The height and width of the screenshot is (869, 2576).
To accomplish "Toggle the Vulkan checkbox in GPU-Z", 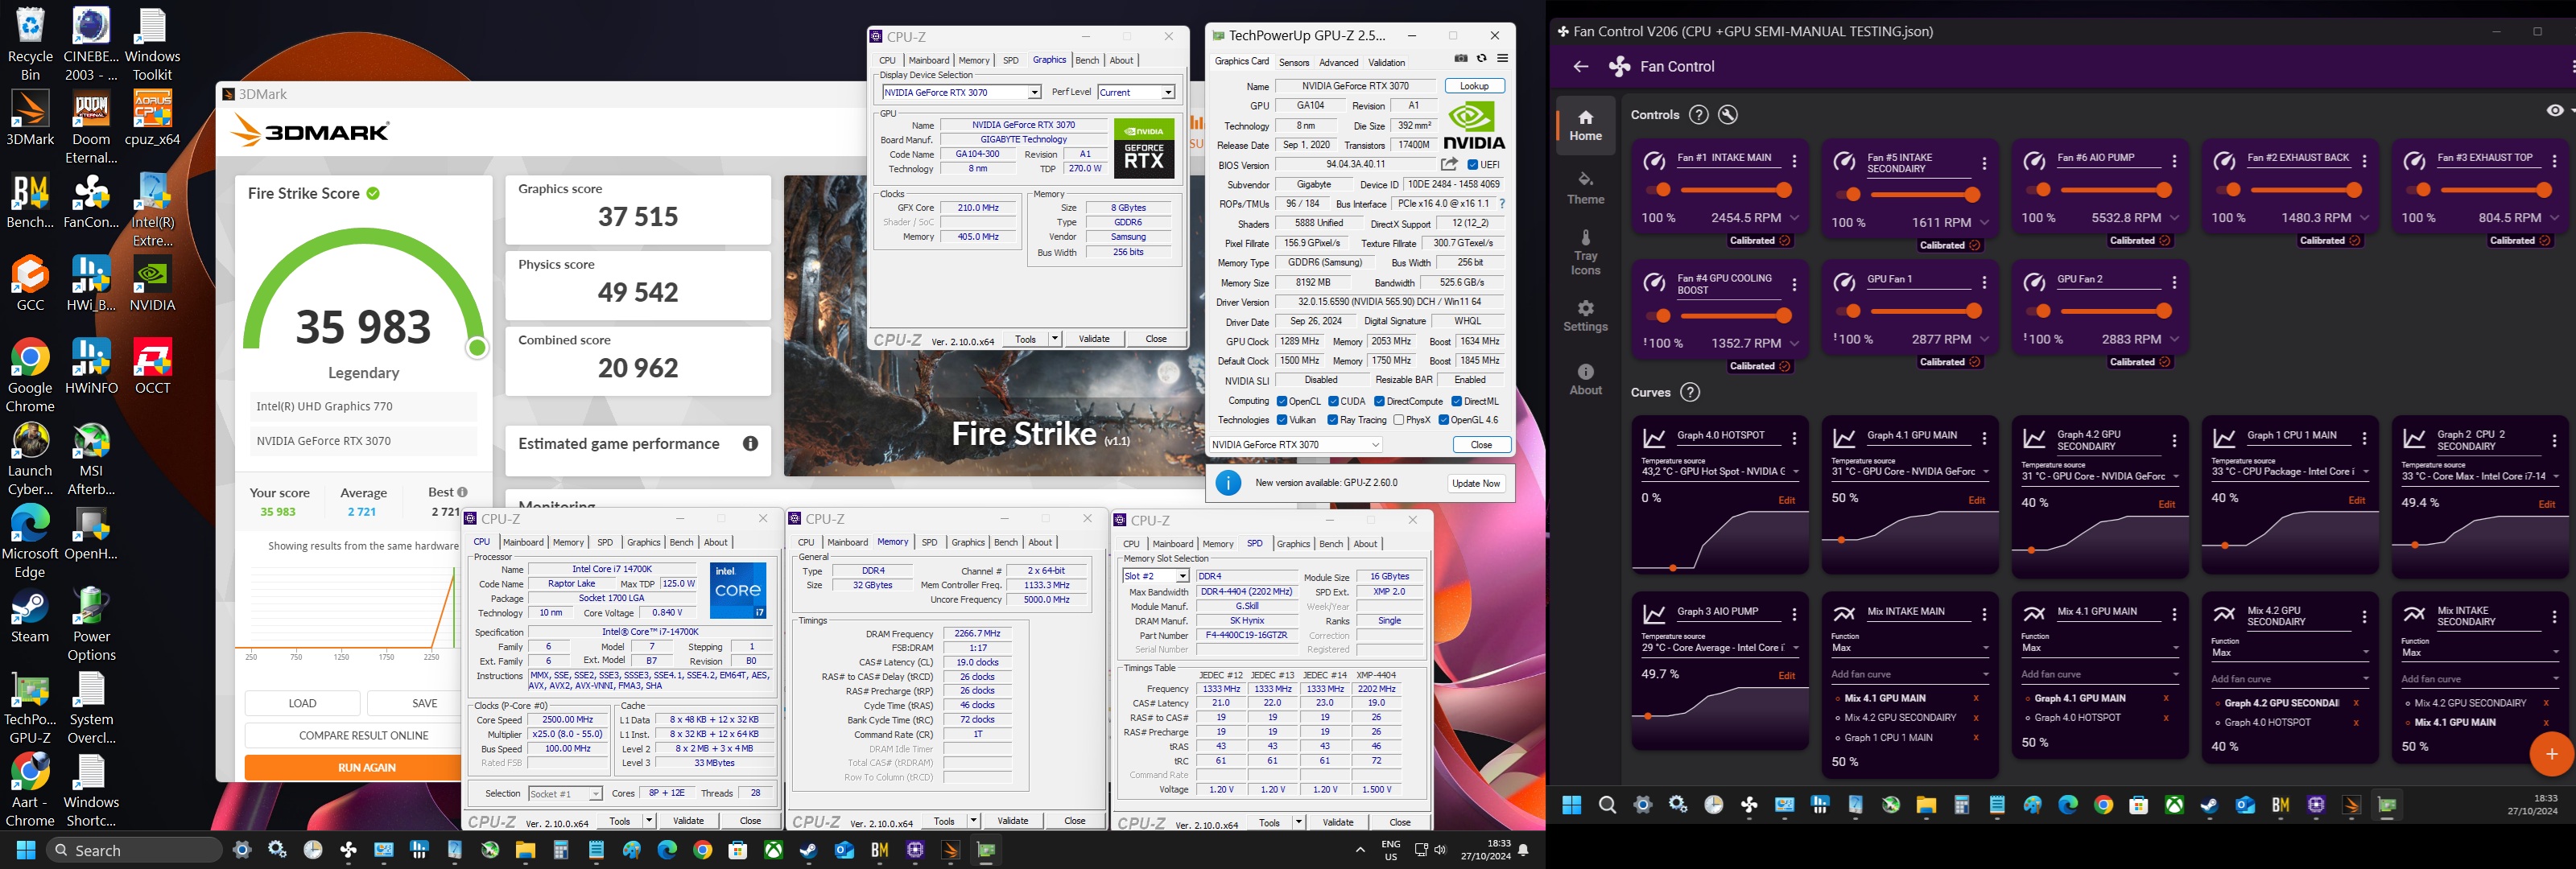I will [1282, 420].
